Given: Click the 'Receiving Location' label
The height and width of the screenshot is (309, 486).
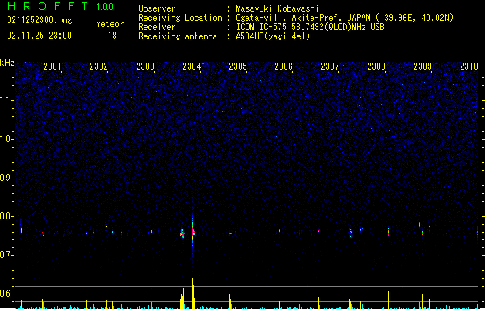Looking at the screenshot, I should 180,18.
